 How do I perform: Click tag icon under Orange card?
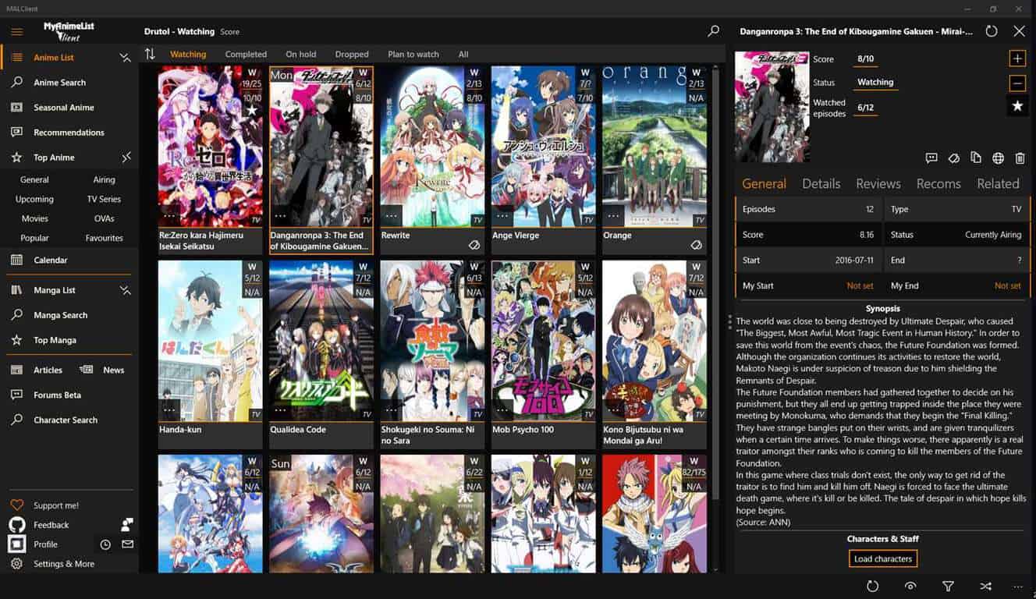(696, 245)
